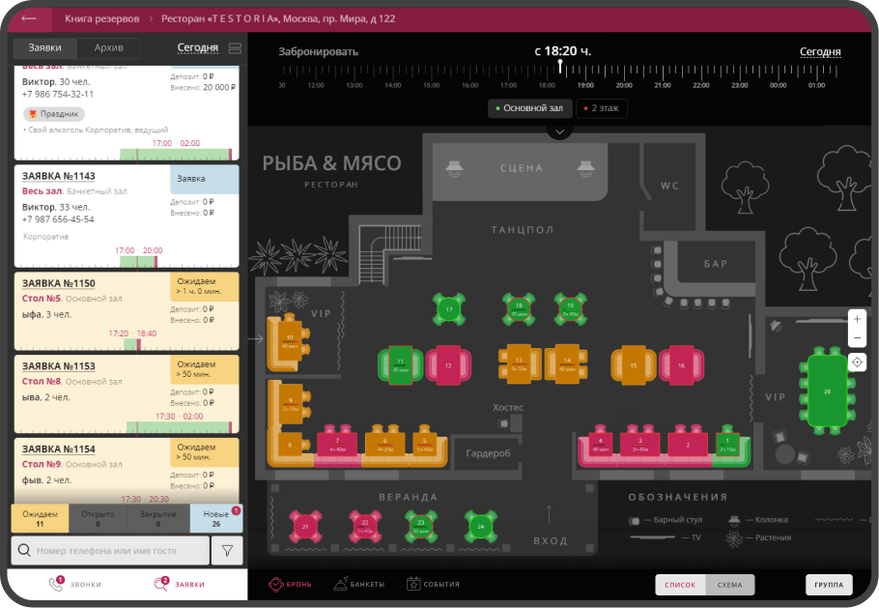The width and height of the screenshot is (879, 608).
Task: Expand the chevron below the hall tabs
Action: 559,131
